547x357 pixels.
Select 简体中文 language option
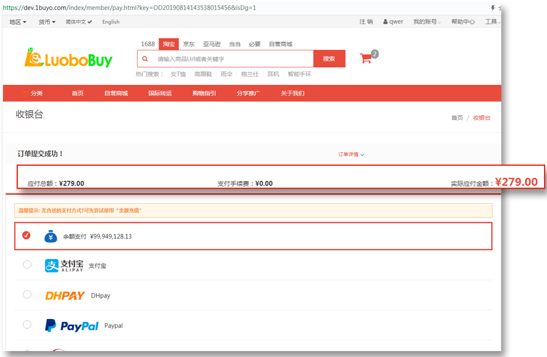[x=78, y=22]
